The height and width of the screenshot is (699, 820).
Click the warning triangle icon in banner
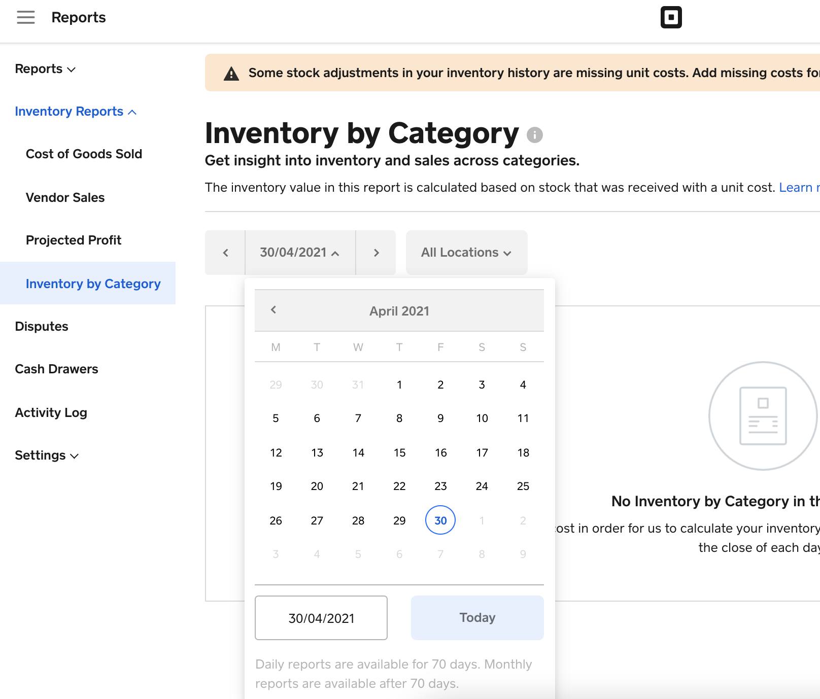(231, 74)
